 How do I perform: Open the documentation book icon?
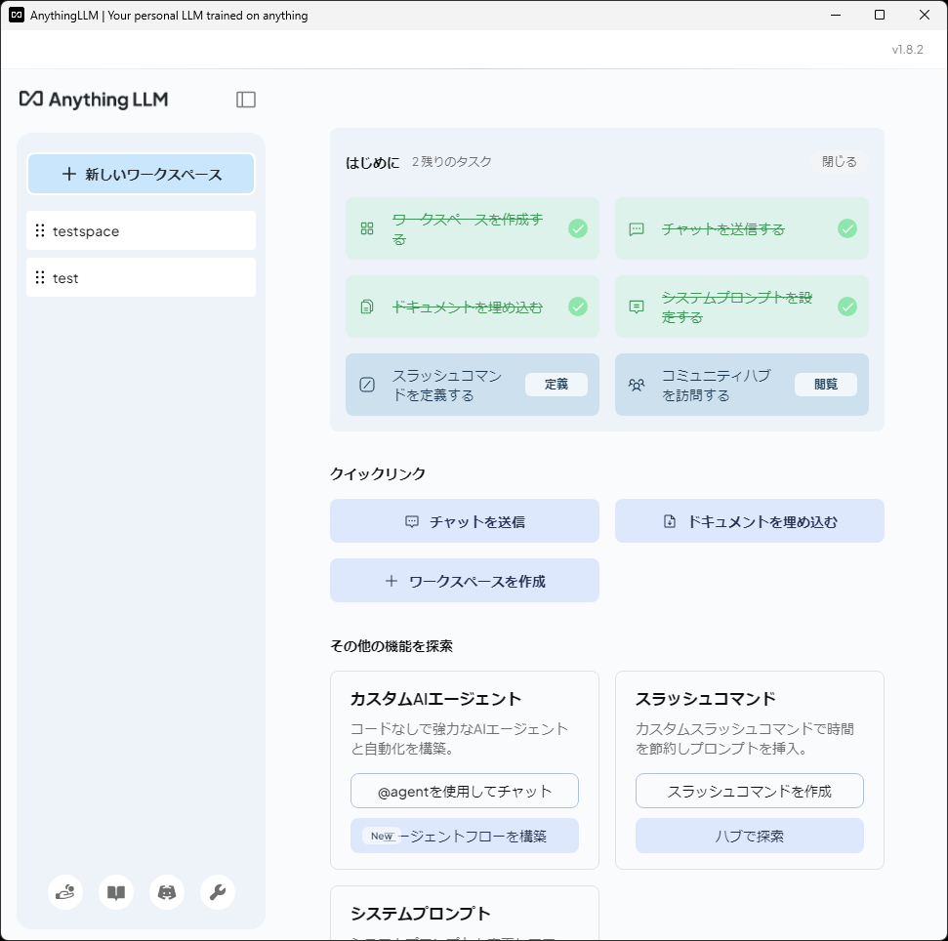click(115, 892)
